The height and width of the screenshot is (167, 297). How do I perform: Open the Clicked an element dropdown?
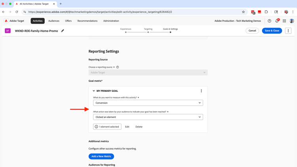(148, 117)
